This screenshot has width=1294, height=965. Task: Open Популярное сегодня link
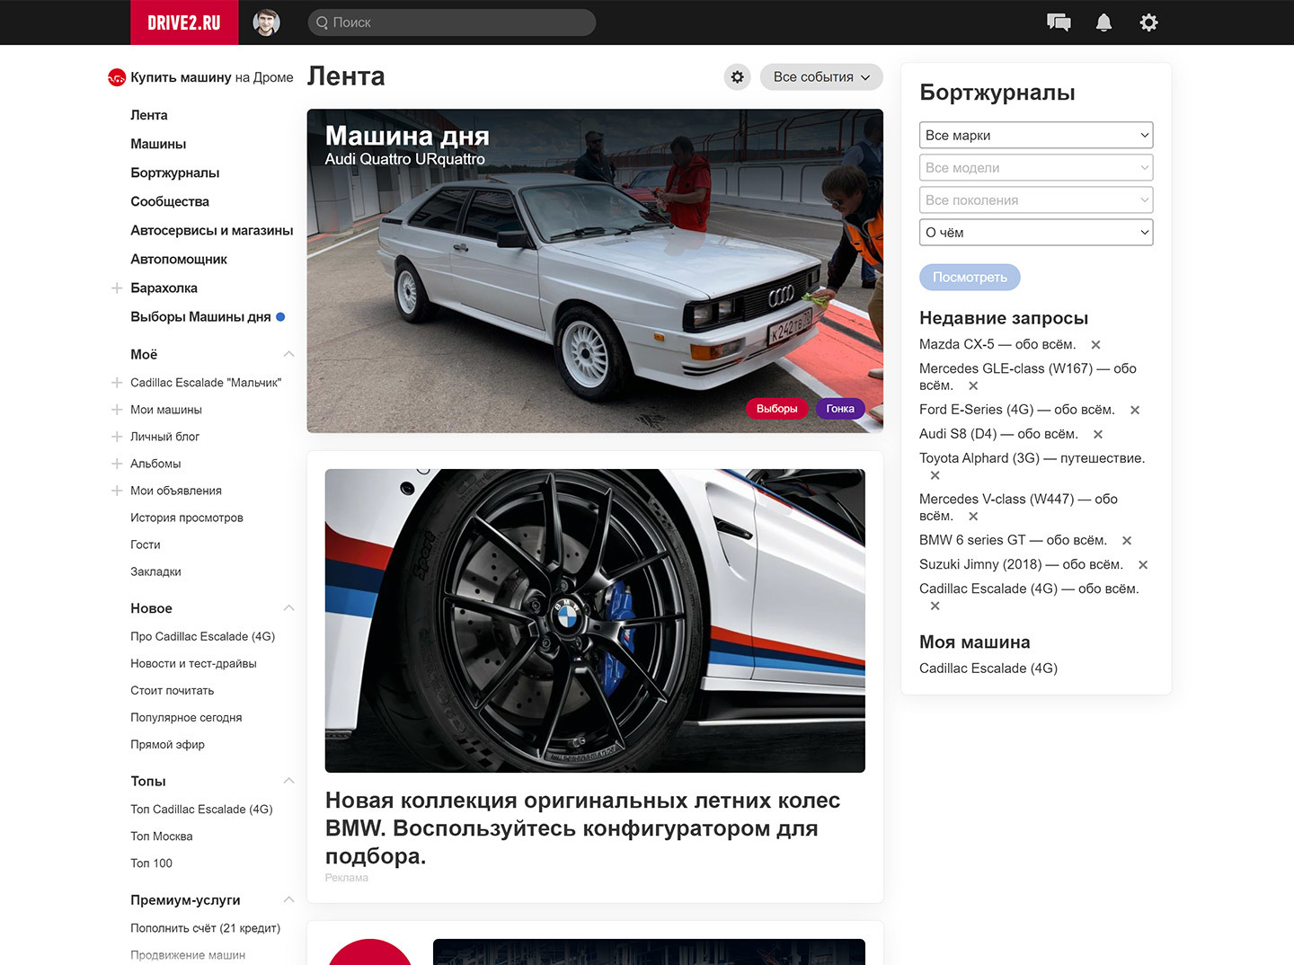coord(186,717)
